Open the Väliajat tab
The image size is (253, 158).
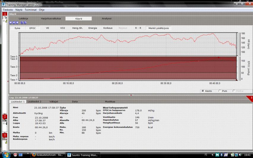53,101
